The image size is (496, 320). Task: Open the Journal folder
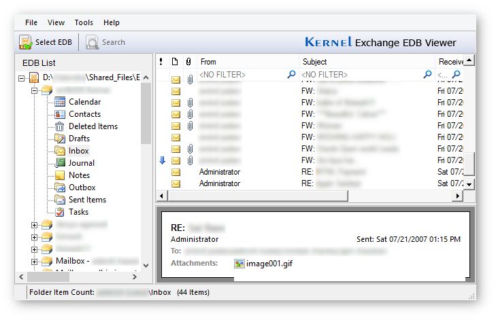coord(82,163)
